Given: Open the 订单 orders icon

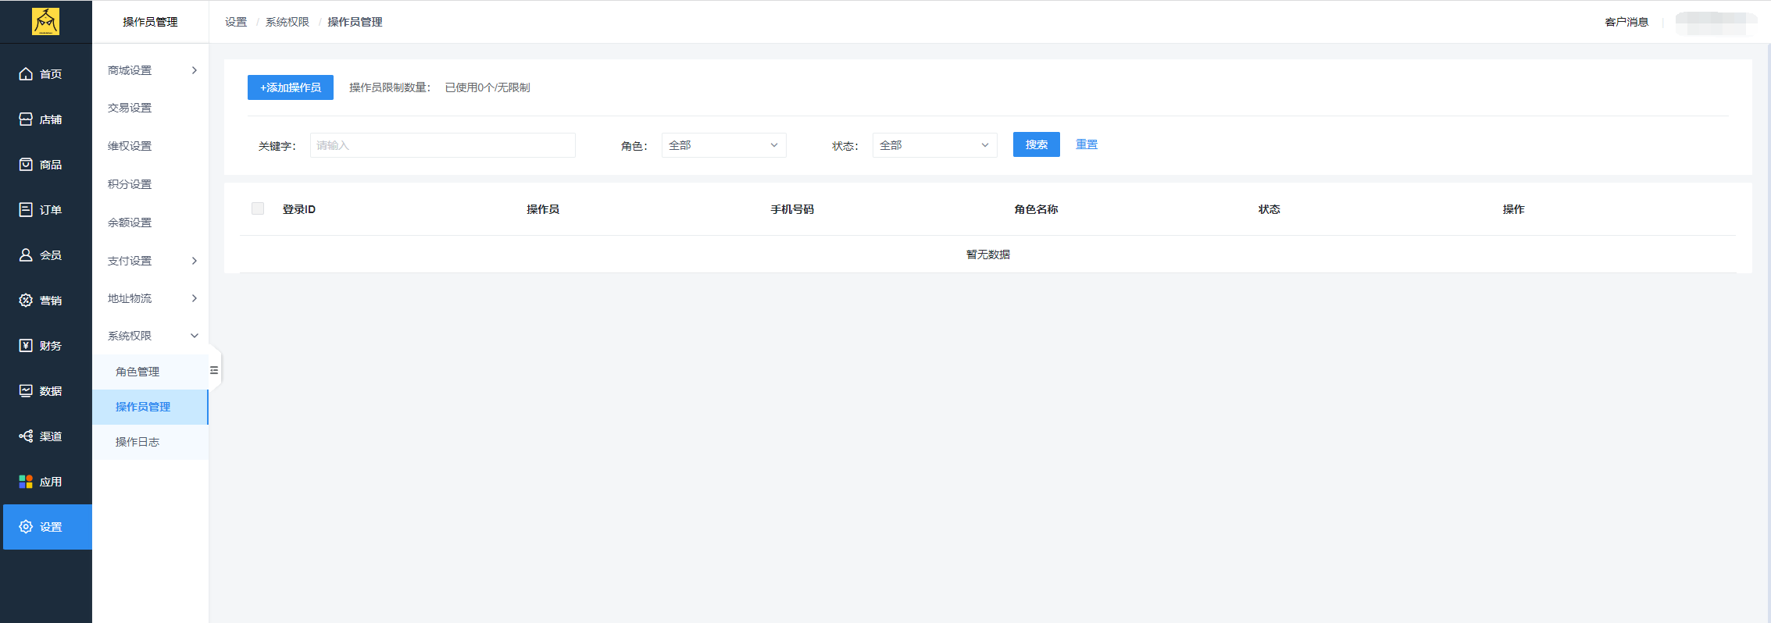Looking at the screenshot, I should pyautogui.click(x=26, y=210).
